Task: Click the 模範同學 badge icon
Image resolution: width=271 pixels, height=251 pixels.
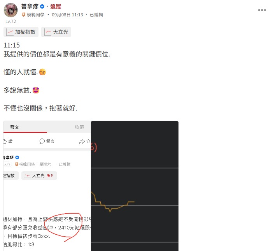Action: (23, 15)
